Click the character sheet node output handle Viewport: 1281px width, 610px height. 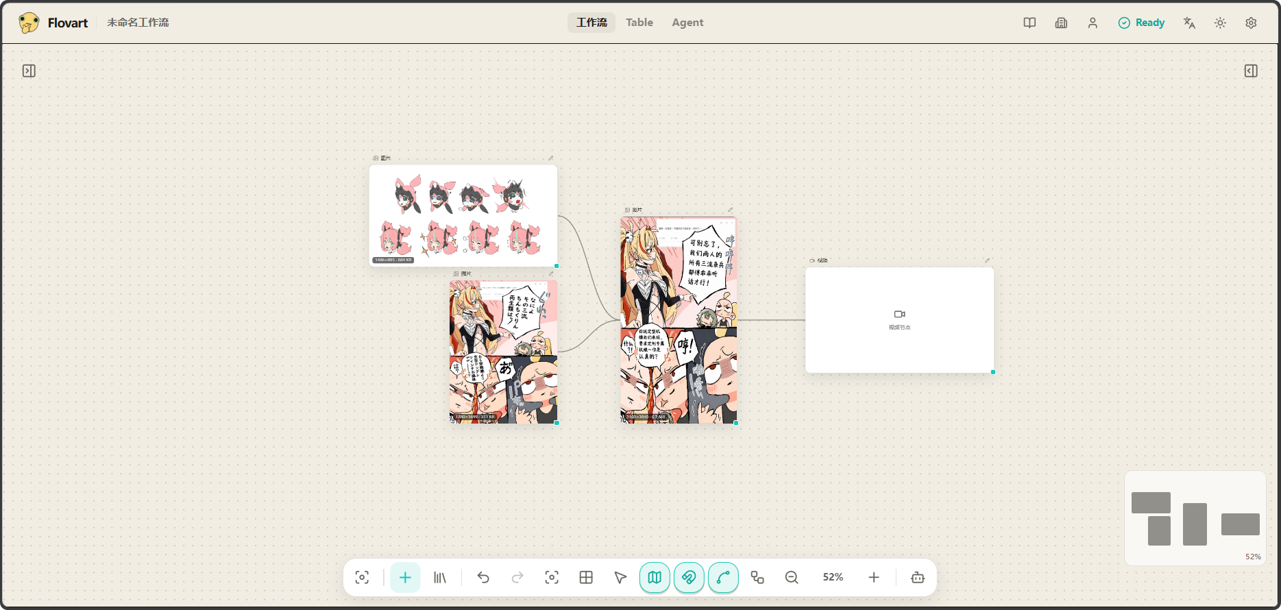557,266
